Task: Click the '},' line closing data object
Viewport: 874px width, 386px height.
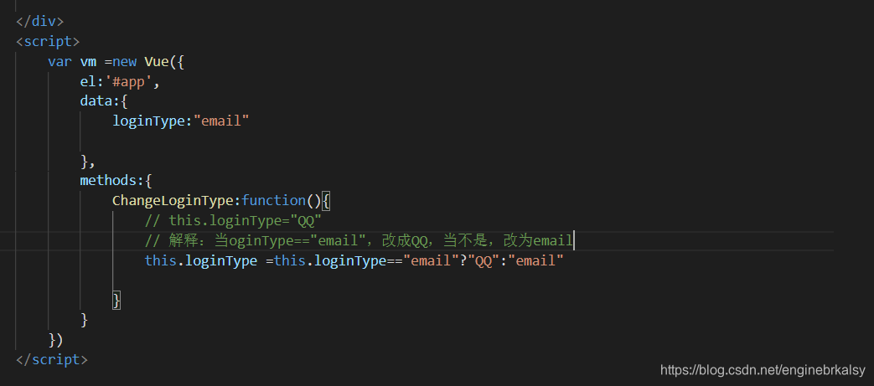Action: pyautogui.click(x=88, y=162)
